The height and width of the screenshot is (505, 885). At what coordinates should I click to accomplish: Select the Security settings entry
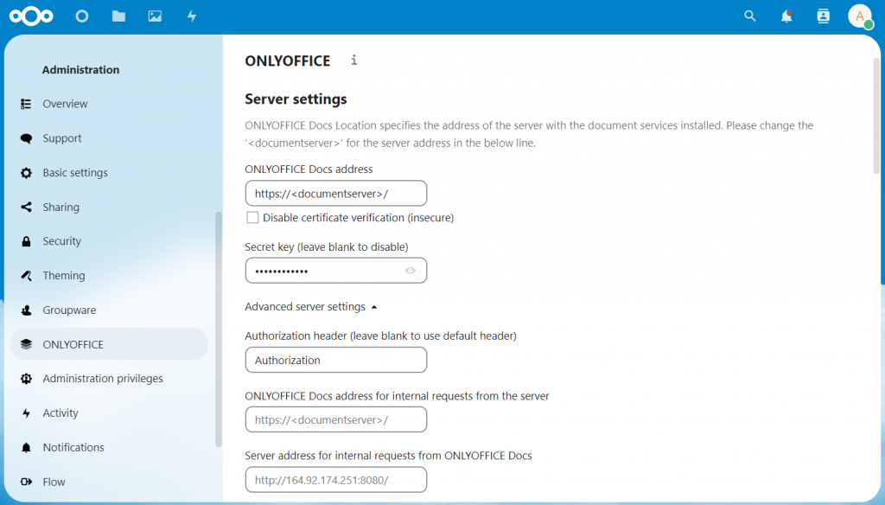click(62, 240)
